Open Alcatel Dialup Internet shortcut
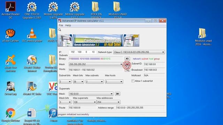This screenshot has width=223, height=125. pyautogui.click(x=32, y=63)
